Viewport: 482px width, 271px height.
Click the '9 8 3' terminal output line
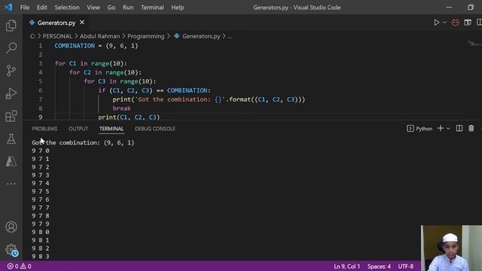(40, 256)
